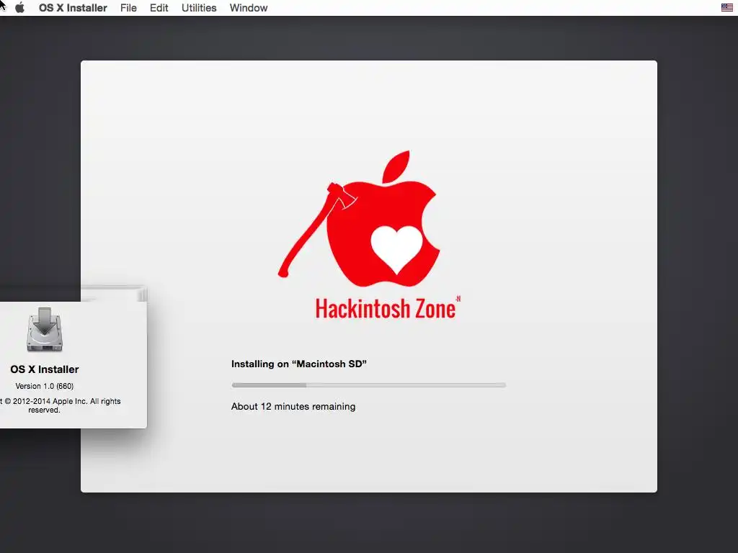
Task: Click the installer disk icon in About window
Action: coord(45,329)
